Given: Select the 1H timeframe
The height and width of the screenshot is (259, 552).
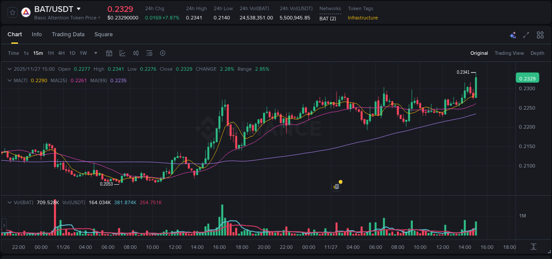Looking at the screenshot, I should (x=50, y=53).
